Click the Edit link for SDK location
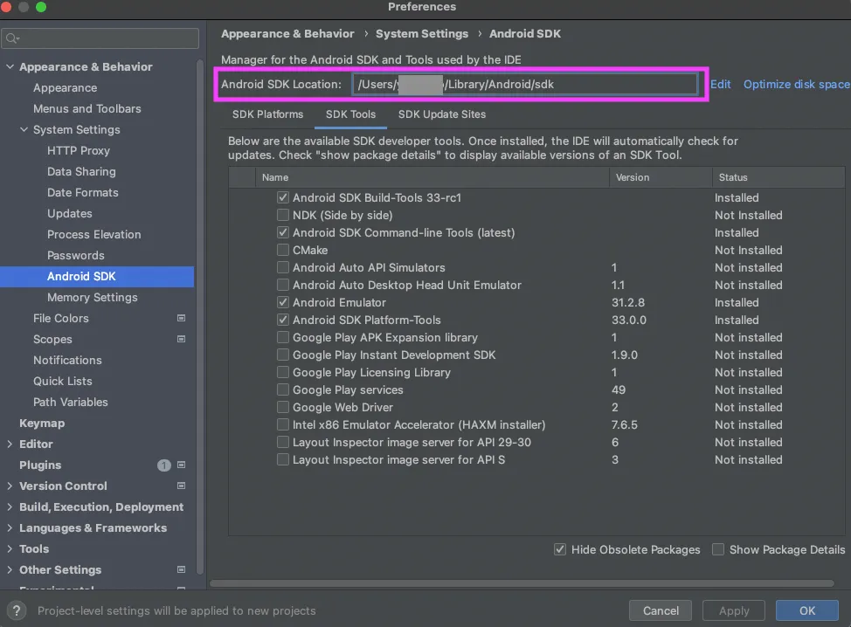 [720, 84]
